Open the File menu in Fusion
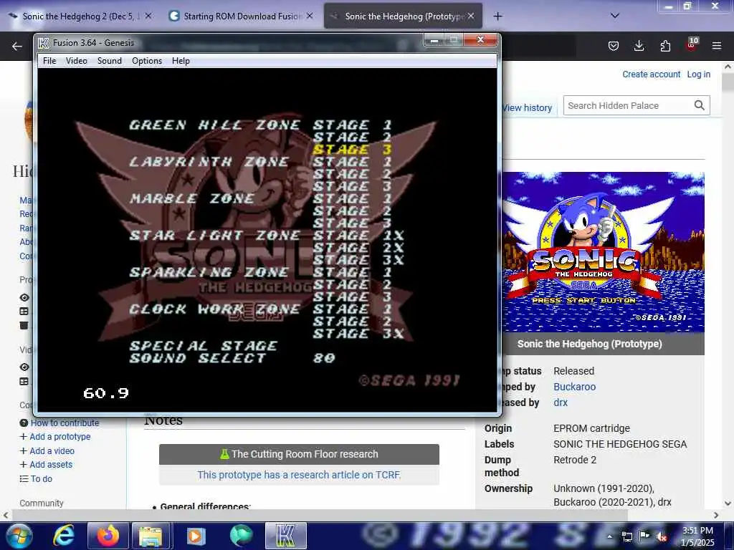The image size is (734, 550). [x=49, y=61]
